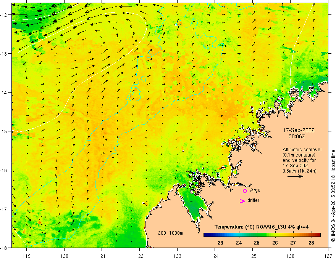Click the '0.5m/s (1kt 24h)' scale text
The height and width of the screenshot is (259, 336).
pyautogui.click(x=299, y=171)
